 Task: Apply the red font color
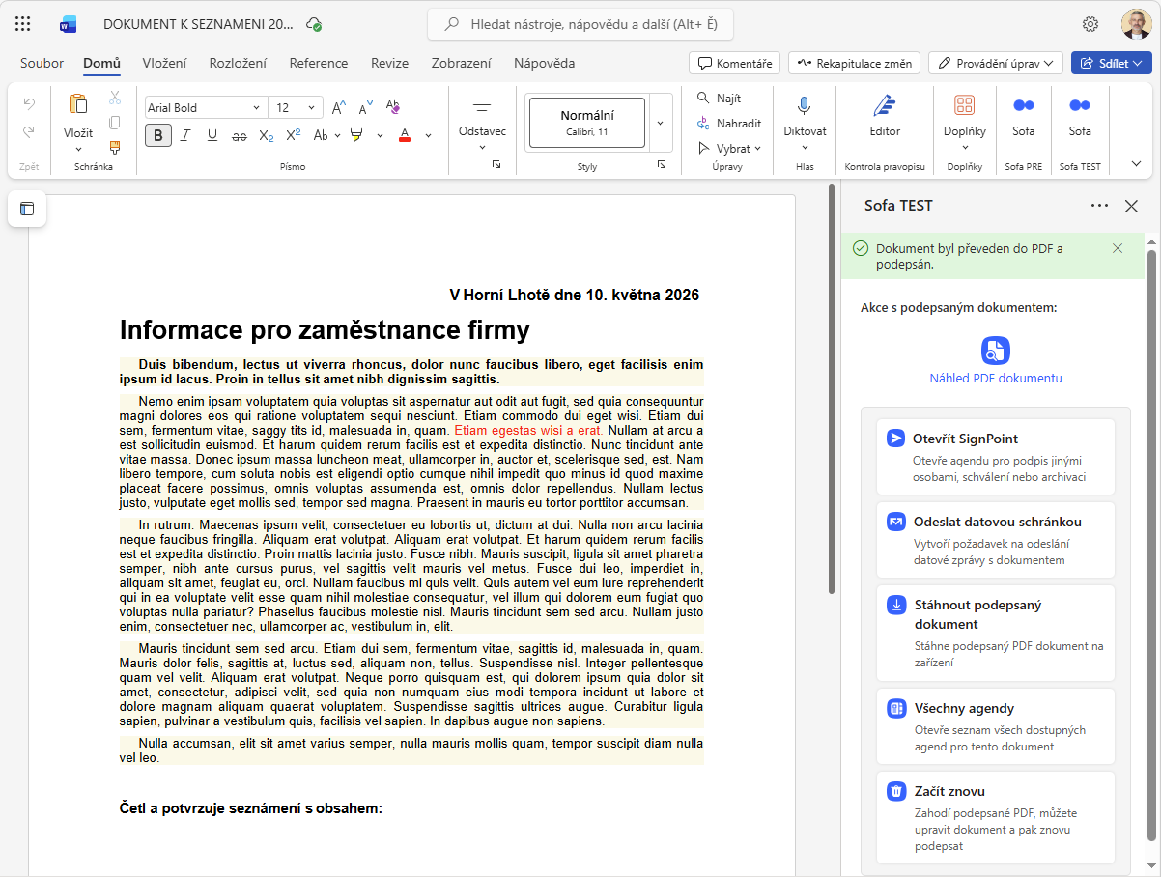pos(405,135)
